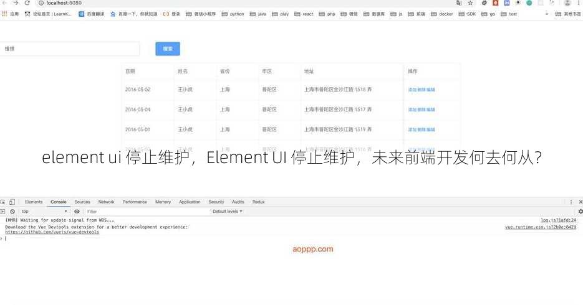Screen dimensions: 583x305
Task: Open the vue.runtime.esm.js source link
Action: point(541,227)
